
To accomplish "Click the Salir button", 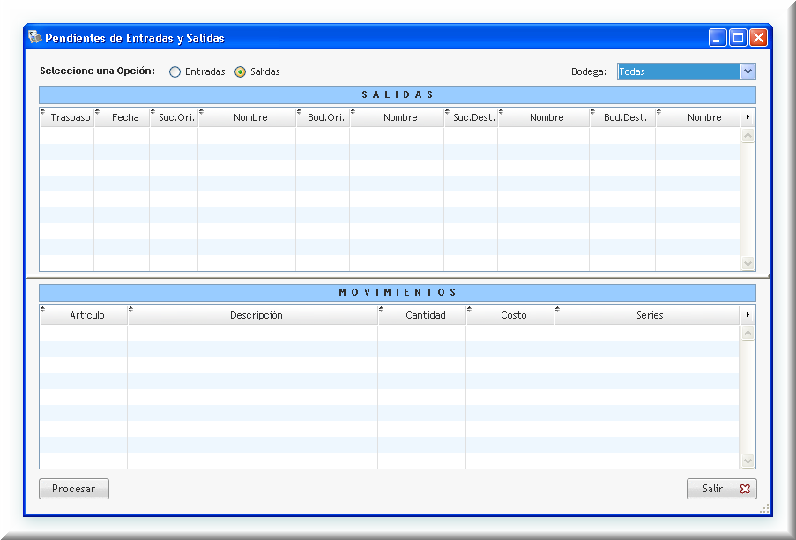I will coord(721,489).
